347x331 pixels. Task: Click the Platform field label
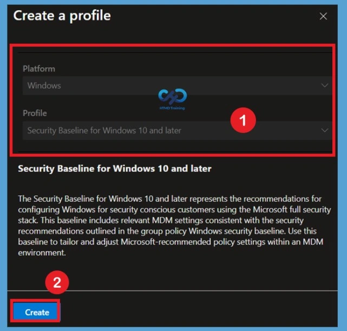coord(39,69)
